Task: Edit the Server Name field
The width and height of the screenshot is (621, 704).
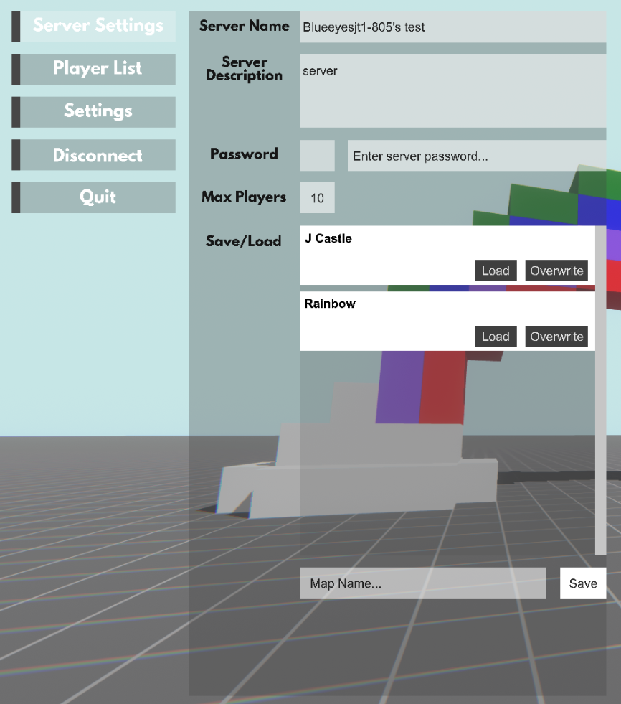Action: pyautogui.click(x=452, y=27)
